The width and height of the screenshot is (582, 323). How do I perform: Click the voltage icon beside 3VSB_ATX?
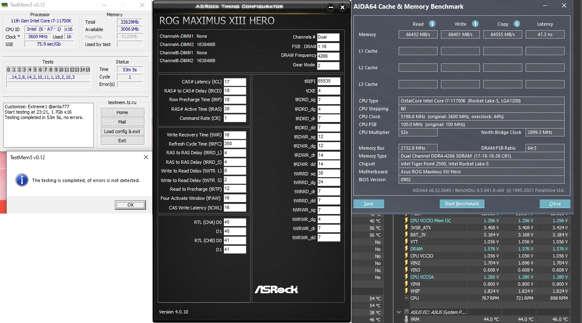[x=406, y=228]
